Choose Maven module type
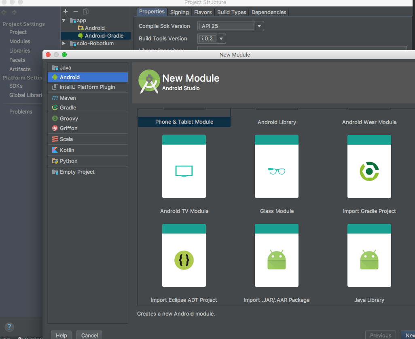 tap(88, 98)
